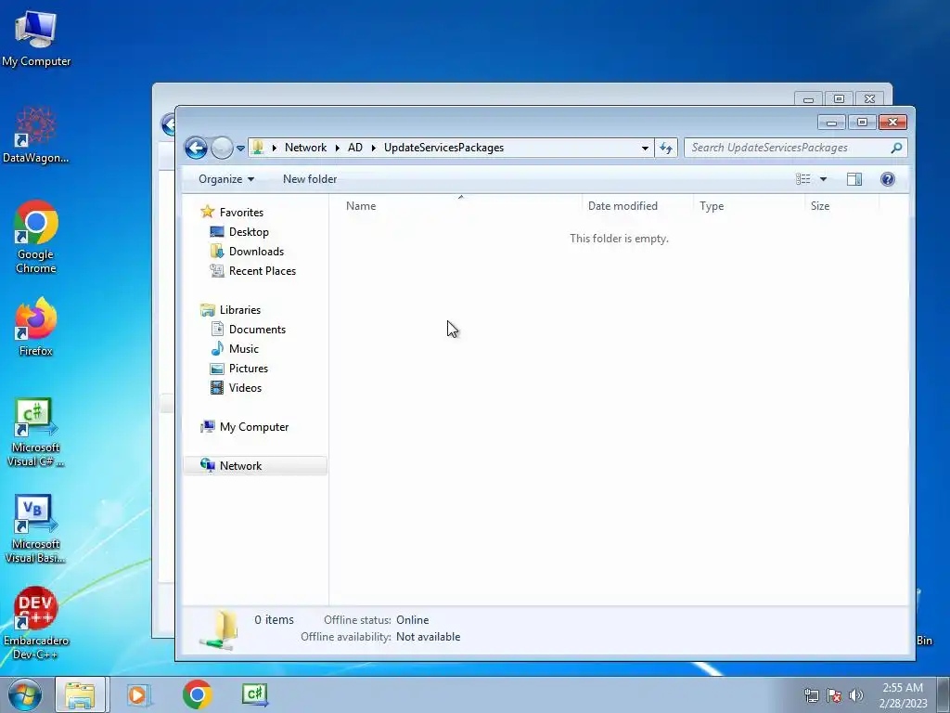Click the network tray icon
Viewport: 950px width, 713px height.
click(811, 695)
